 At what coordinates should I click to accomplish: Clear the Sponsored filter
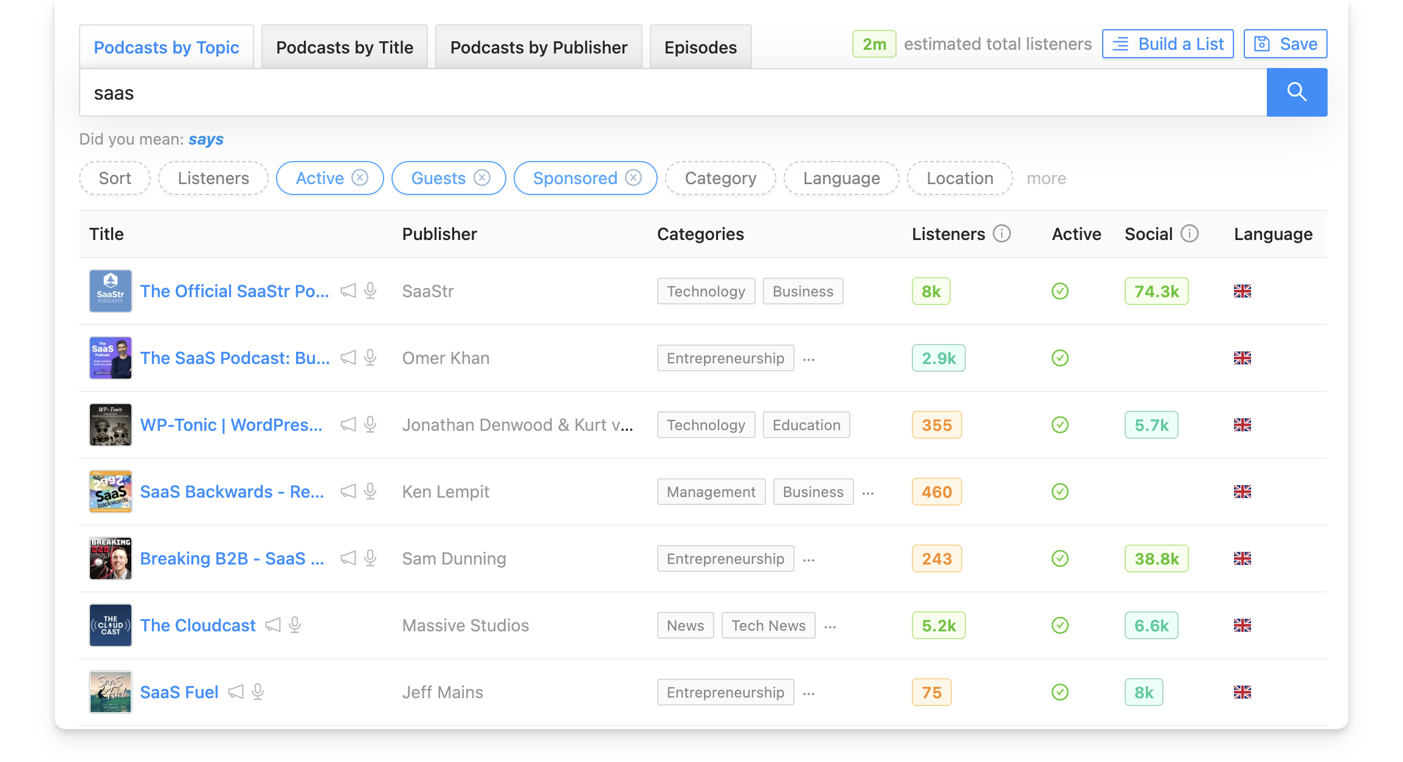coord(633,178)
